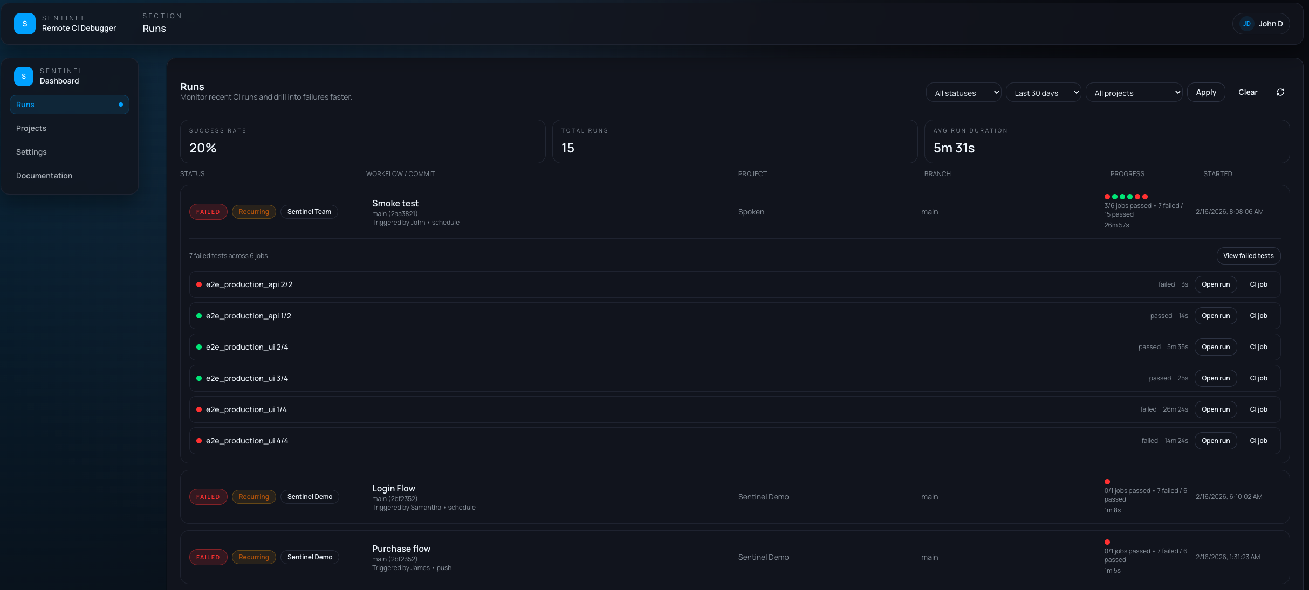Click green status dot of e2e_production_ui 2/4
1309x590 pixels.
point(199,347)
